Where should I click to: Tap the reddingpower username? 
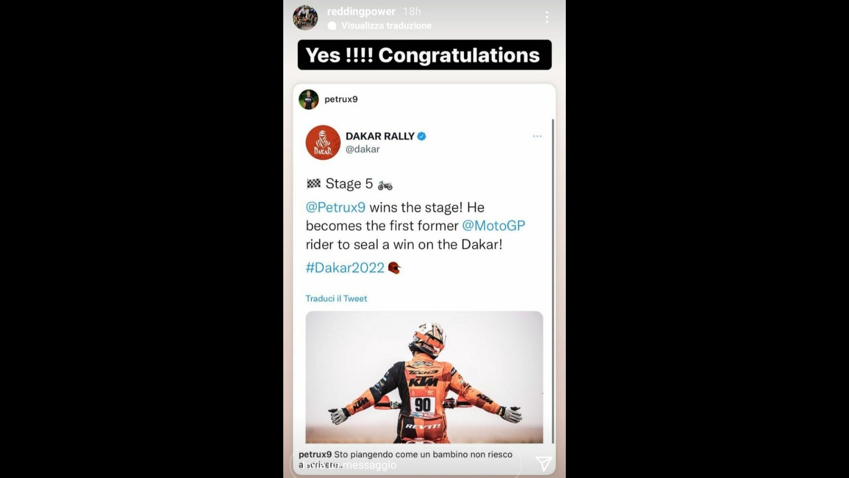(x=361, y=11)
